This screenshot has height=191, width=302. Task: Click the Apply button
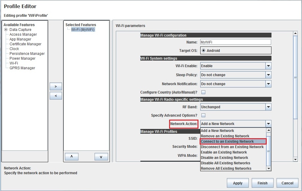coord(238,183)
